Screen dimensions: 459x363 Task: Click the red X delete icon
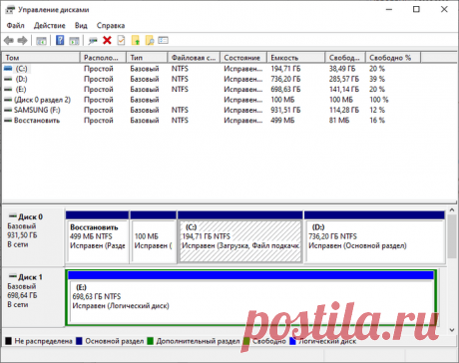coord(107,41)
